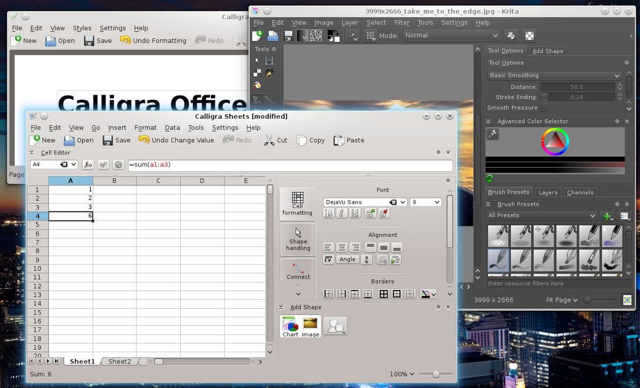
Task: Click the color wheel triangle in Krita
Action: click(555, 141)
